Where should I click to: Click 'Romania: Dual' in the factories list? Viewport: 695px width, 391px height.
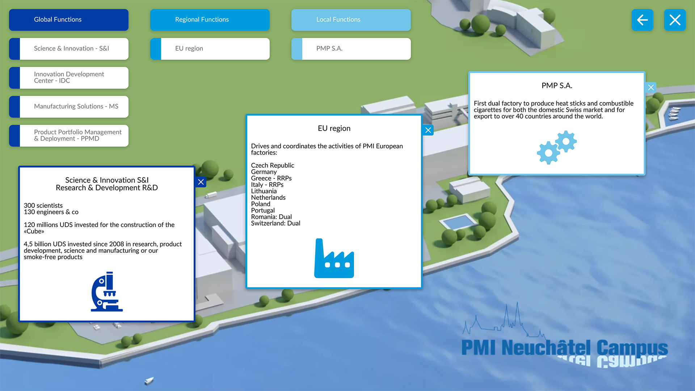pos(271,217)
